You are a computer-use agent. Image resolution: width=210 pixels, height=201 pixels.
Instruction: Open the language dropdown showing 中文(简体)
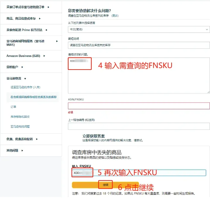[x=139, y=29]
